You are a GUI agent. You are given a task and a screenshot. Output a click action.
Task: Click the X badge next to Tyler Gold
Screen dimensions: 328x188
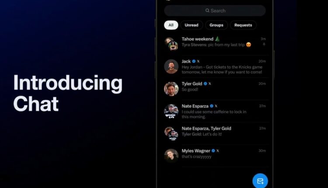coord(209,84)
